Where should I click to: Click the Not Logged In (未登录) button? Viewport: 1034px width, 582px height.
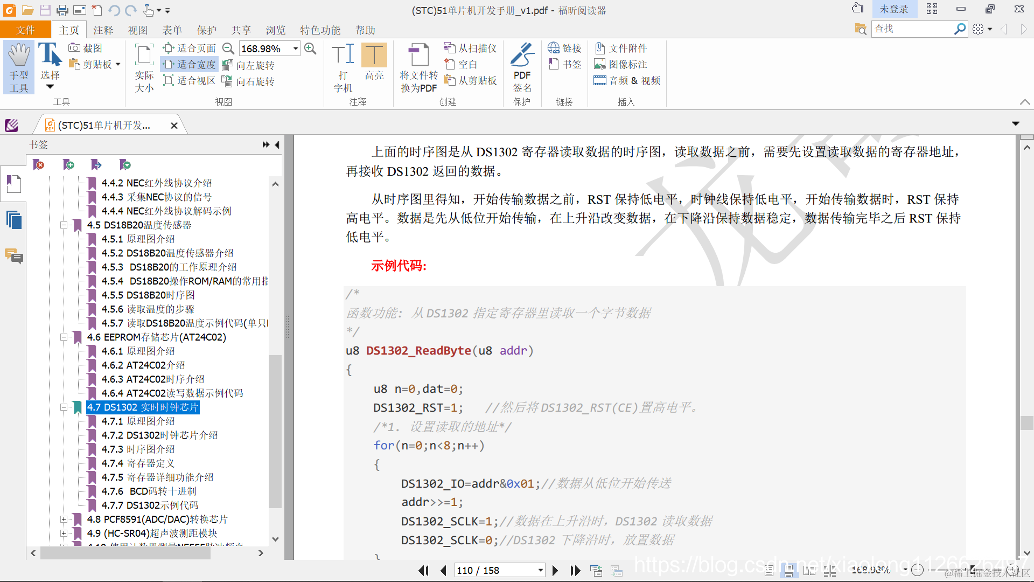point(893,9)
